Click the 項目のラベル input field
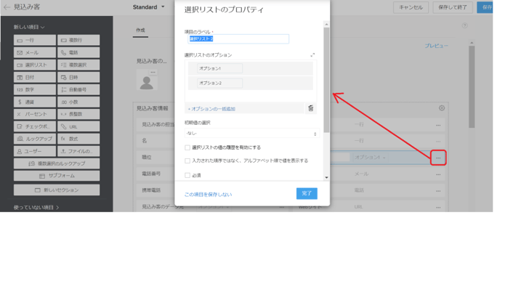 [x=238, y=39]
